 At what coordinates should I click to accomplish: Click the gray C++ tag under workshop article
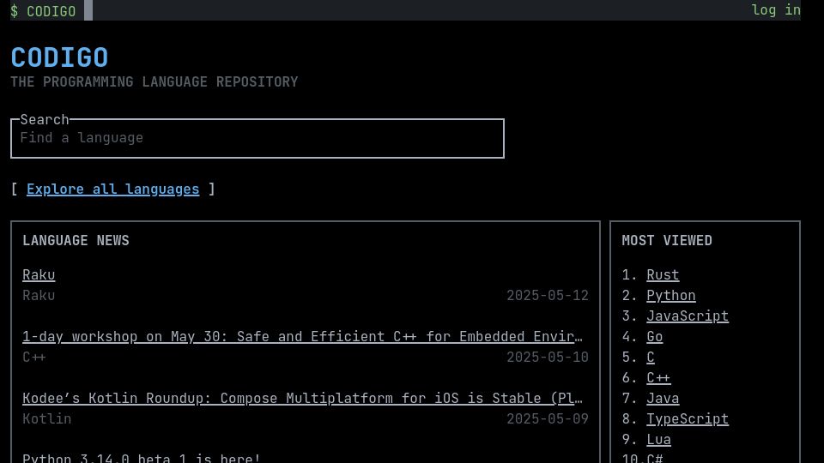click(34, 357)
